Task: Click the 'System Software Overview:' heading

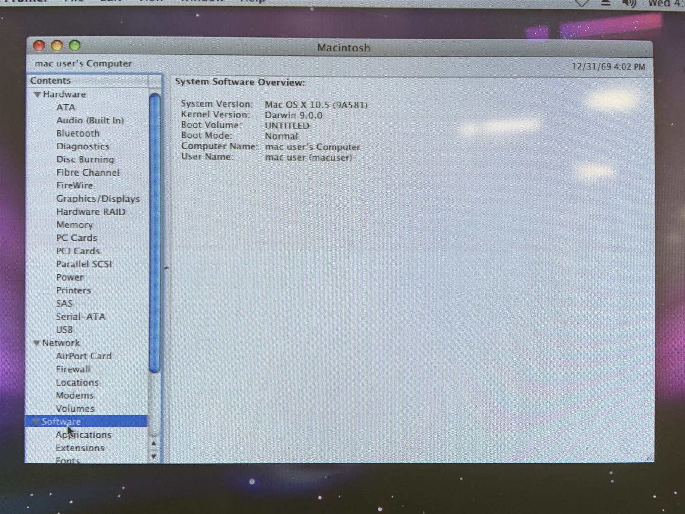Action: [240, 82]
